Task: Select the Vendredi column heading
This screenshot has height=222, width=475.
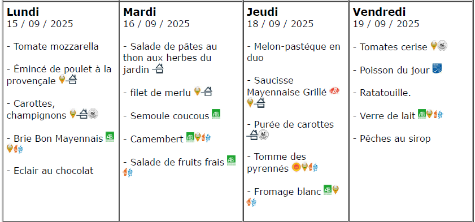Action: click(x=380, y=12)
